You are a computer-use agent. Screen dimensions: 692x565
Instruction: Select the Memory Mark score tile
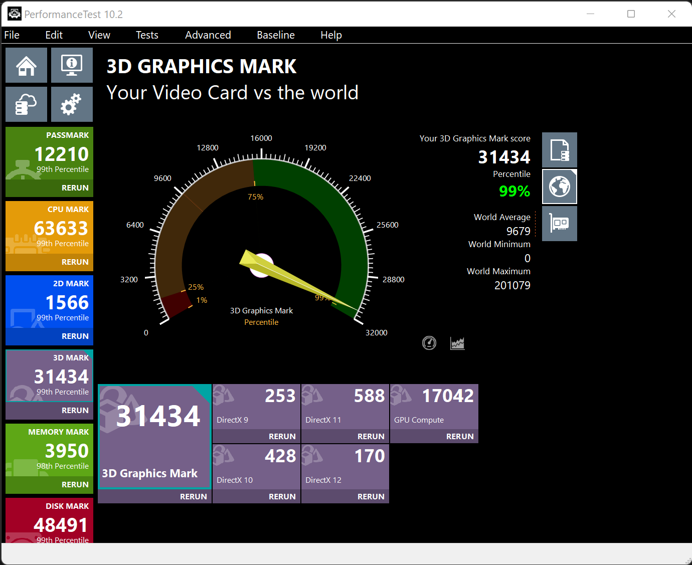pyautogui.click(x=49, y=450)
